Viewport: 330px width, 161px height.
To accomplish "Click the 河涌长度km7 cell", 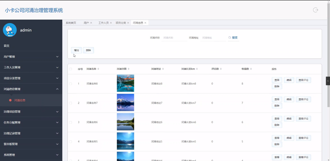I will point(188,103).
